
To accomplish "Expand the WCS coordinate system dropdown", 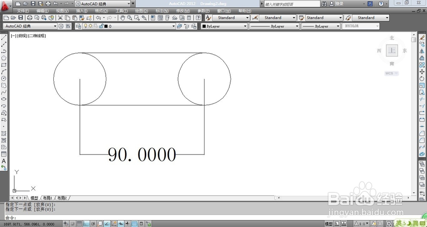I will (x=392, y=73).
